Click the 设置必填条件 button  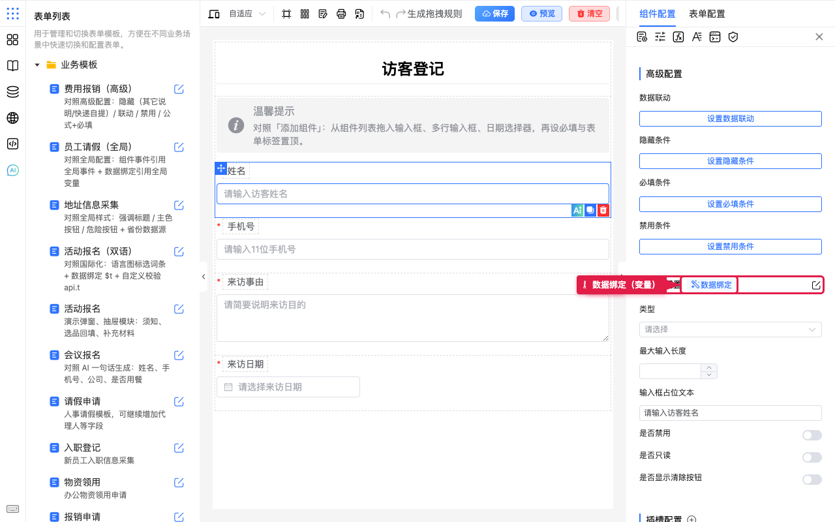pos(731,204)
